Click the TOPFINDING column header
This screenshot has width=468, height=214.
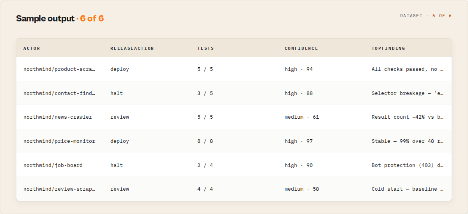(x=388, y=48)
